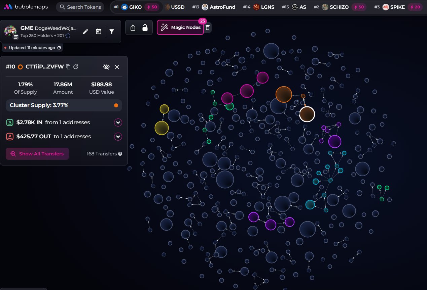This screenshot has width=427, height=290.
Task: Select the GIKO trending token
Action: point(135,7)
